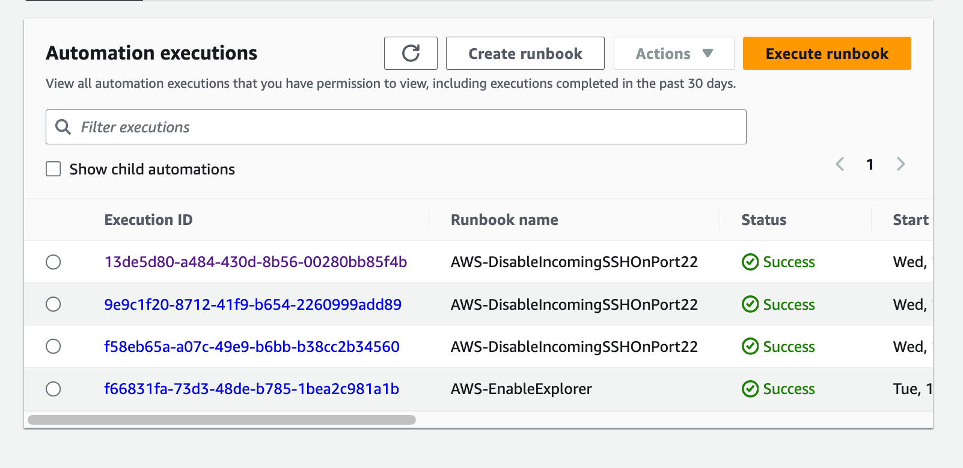Click Status column header
Viewport: 963px width, 468px height.
coord(764,220)
